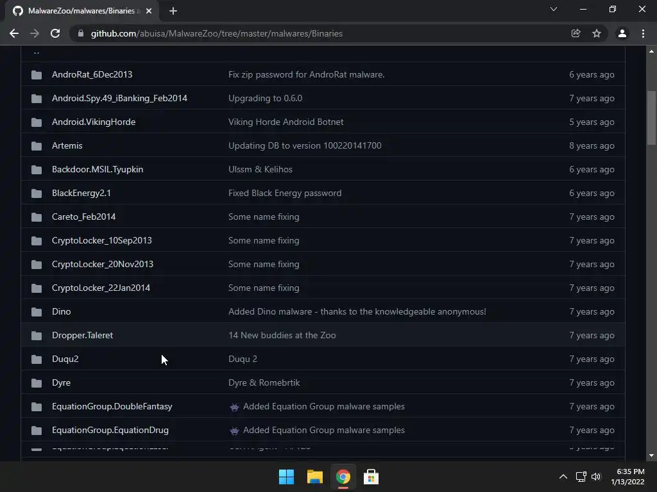
Task: Open the Android.VikingHorde folder
Action: point(94,122)
